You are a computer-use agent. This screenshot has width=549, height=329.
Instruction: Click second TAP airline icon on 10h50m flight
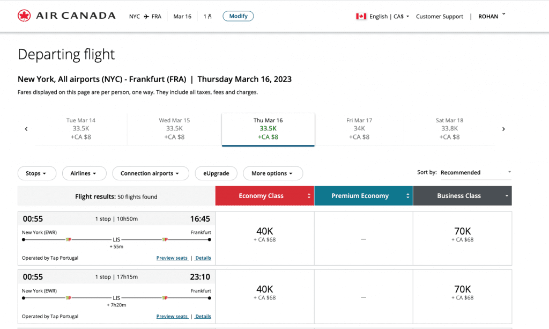point(165,239)
